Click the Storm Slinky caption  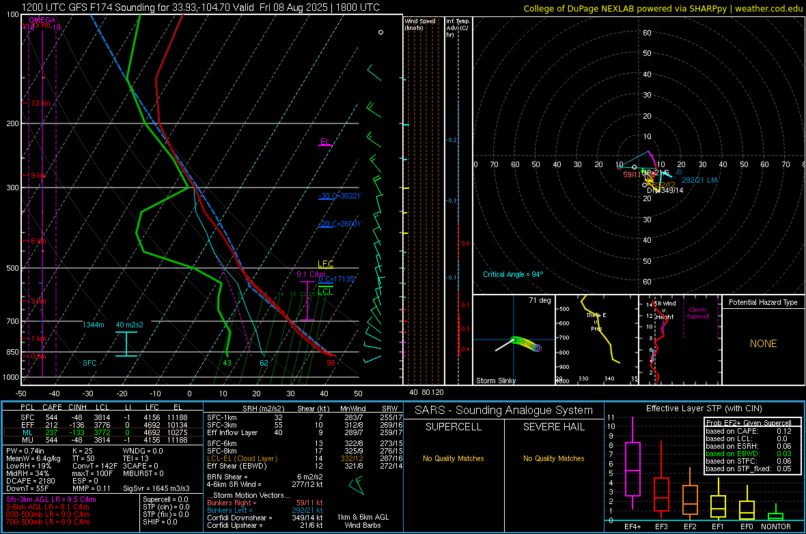pos(495,381)
